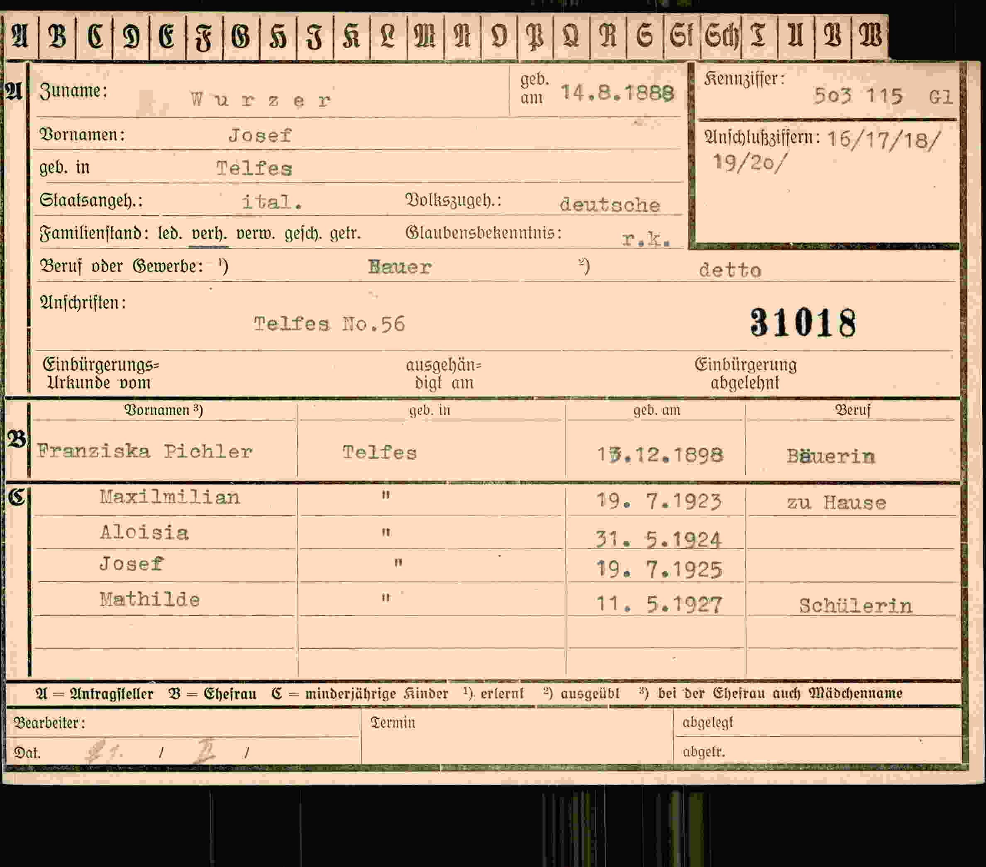Click the marital status option "led."

[170, 234]
